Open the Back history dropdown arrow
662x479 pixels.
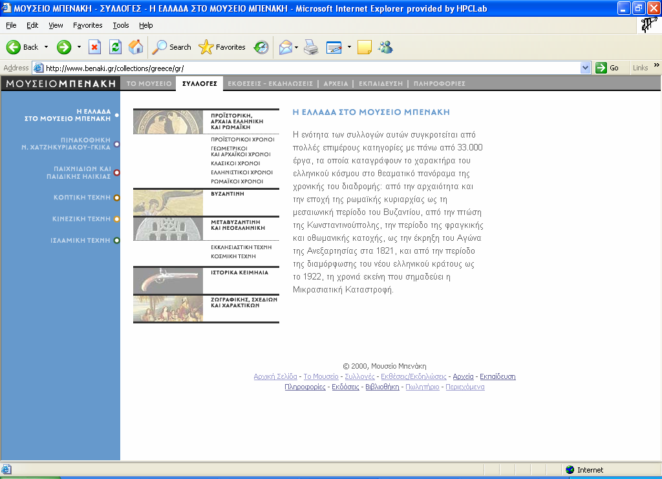(x=46, y=47)
